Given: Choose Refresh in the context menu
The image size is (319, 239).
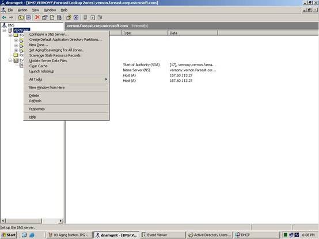Looking at the screenshot, I should pyautogui.click(x=67, y=101).
